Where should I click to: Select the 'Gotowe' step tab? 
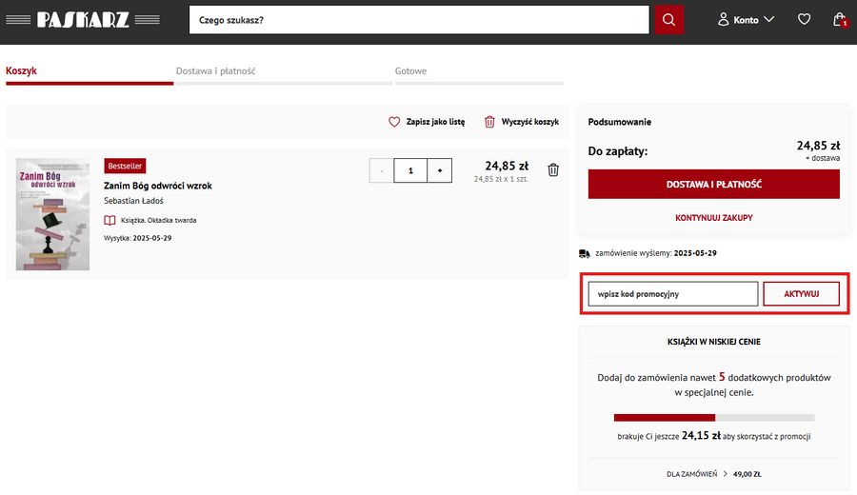pos(411,71)
